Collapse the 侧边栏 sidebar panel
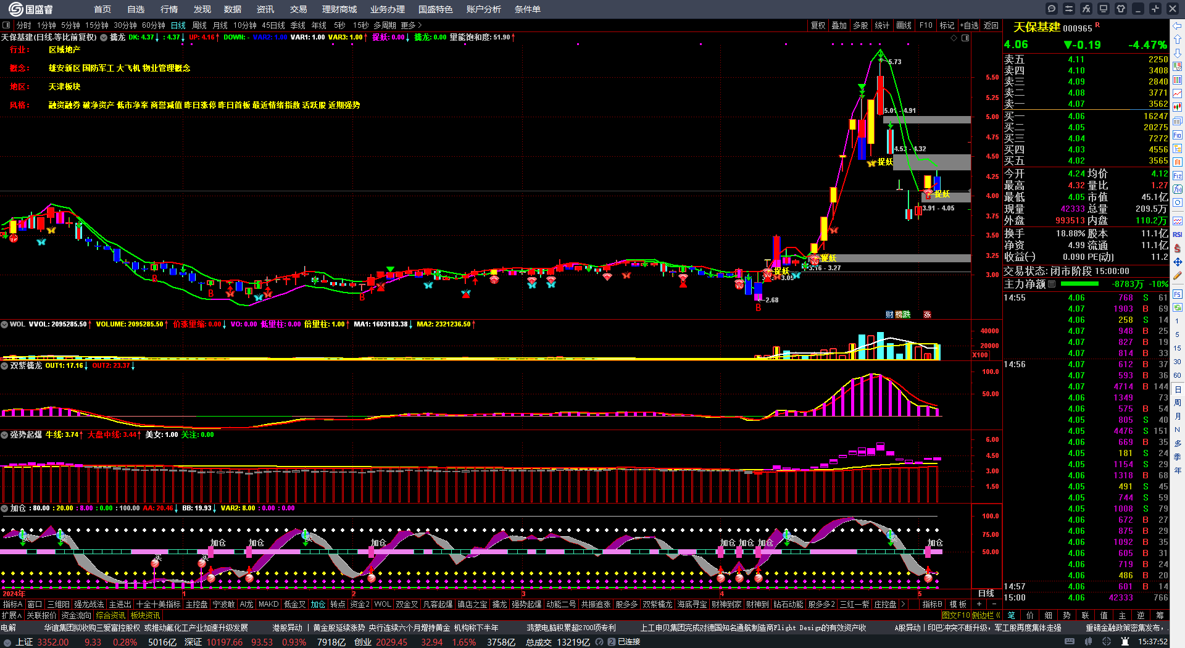Viewport: 1185px width, 648px height. click(986, 615)
